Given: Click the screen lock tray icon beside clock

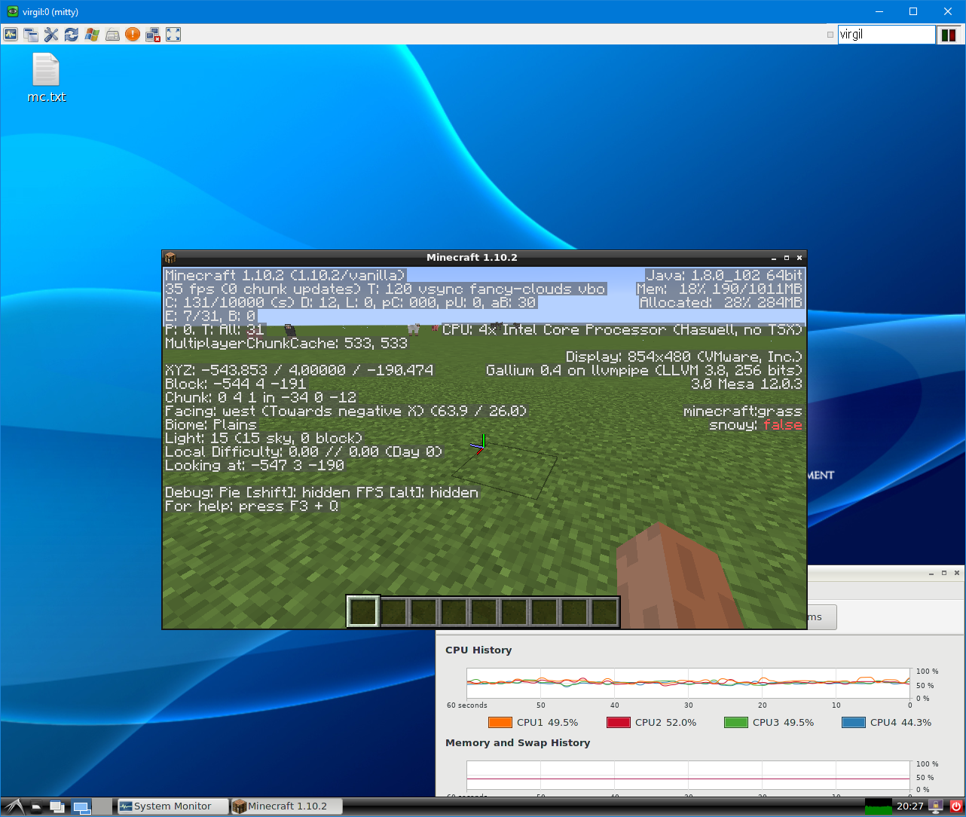Looking at the screenshot, I should pos(937,806).
